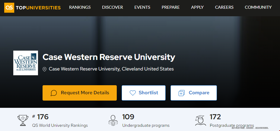Open the Careers menu
Screen dimensions: 280x131
pyautogui.click(x=224, y=7)
